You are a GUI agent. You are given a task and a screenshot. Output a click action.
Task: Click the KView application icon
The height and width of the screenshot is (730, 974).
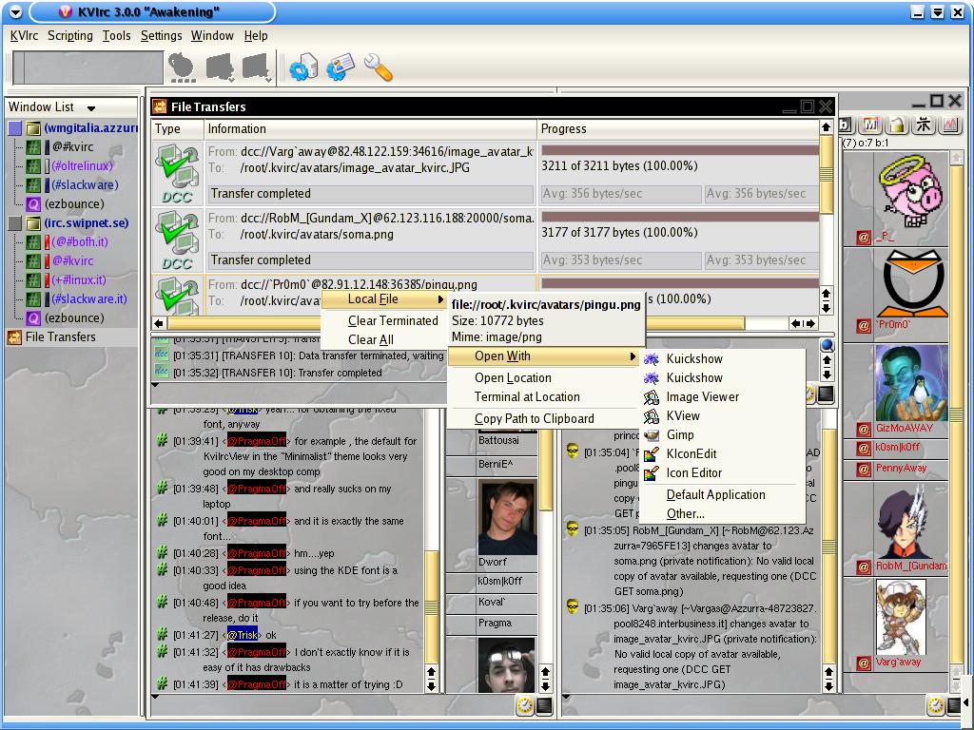652,415
